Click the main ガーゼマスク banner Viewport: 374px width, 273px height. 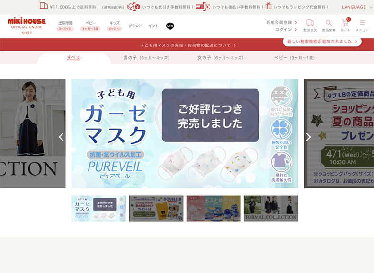point(185,134)
